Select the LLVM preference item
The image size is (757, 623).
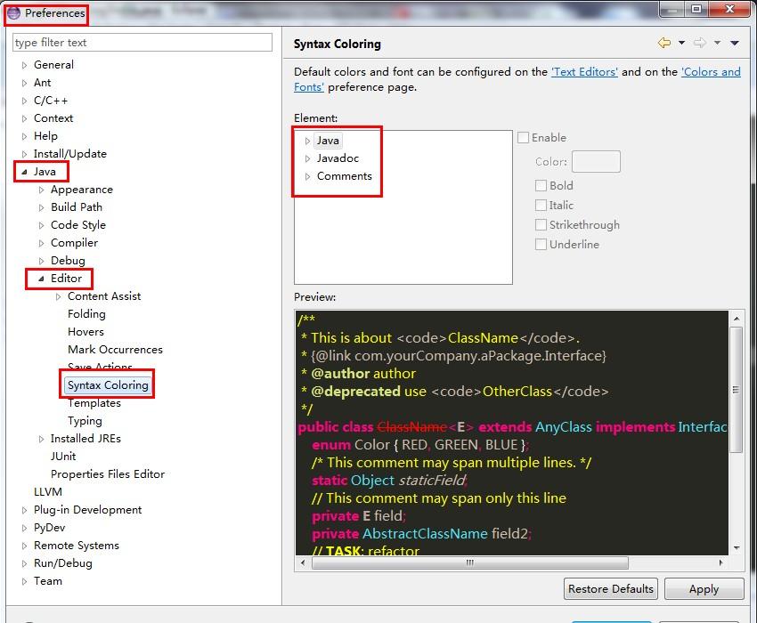pos(48,492)
